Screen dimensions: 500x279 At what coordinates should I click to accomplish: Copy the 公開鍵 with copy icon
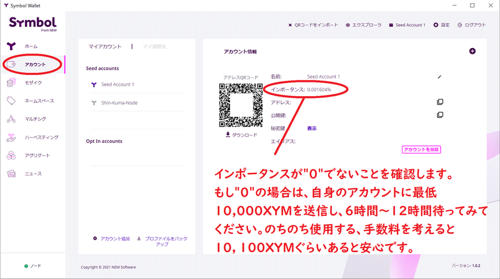point(440,115)
